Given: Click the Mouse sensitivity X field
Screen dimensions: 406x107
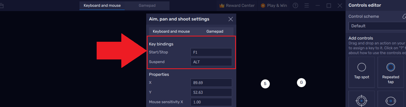Looking at the screenshot, I should click(211, 102).
